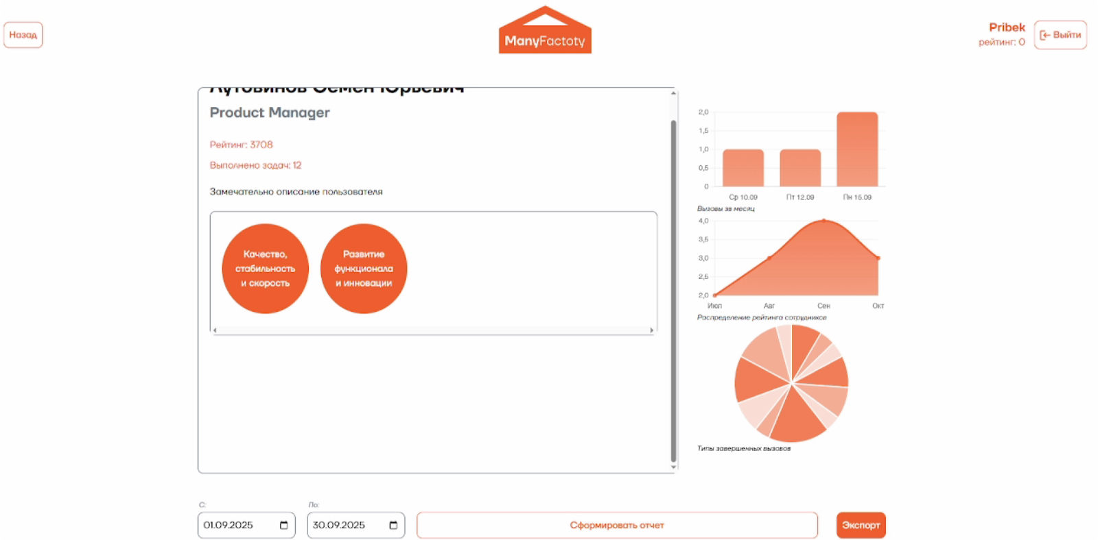Click the Типы завершенных вызовов caption
Screen dimensions: 1098x540
(x=744, y=449)
